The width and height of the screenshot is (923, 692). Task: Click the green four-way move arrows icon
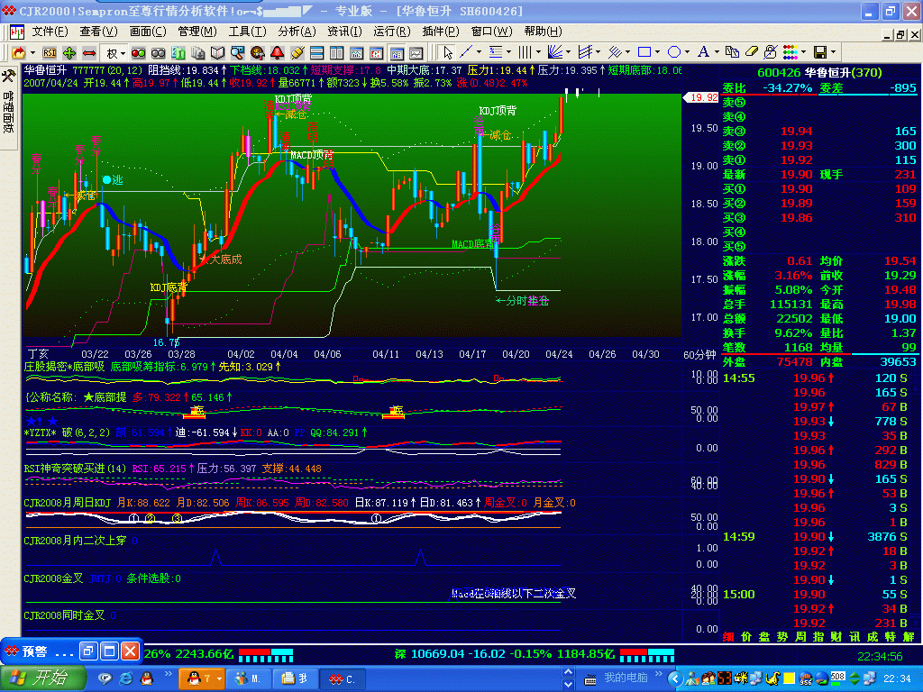(x=69, y=52)
